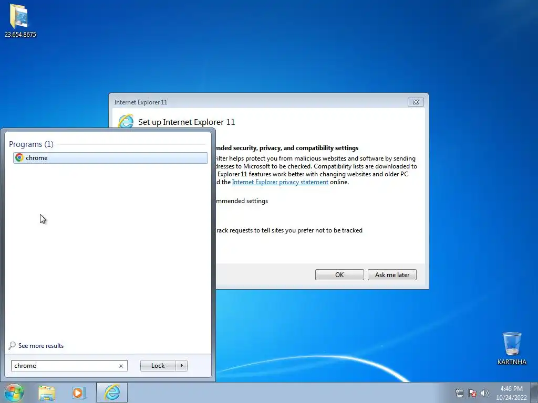Click the Windows Start orb

pos(14,393)
